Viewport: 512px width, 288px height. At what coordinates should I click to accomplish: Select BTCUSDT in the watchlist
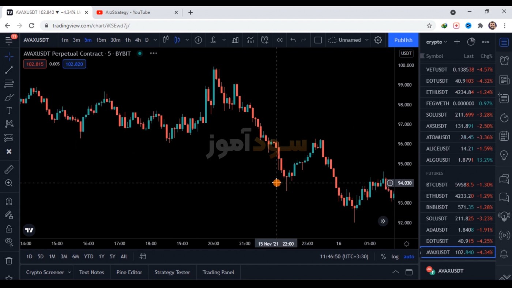point(458,185)
